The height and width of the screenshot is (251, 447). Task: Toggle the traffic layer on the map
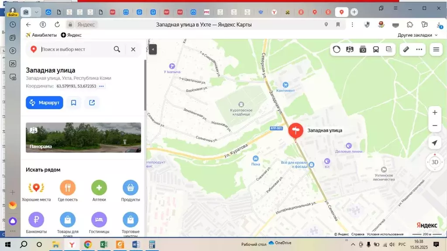coord(337,50)
